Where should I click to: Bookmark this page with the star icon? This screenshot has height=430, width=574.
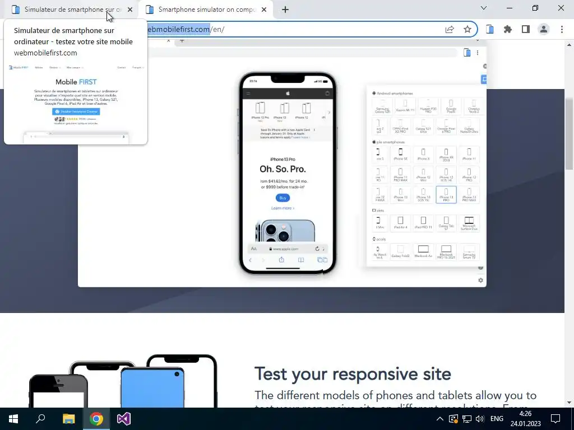tap(467, 29)
